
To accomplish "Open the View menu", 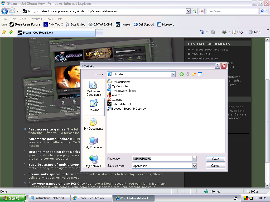I will point(23,19).
